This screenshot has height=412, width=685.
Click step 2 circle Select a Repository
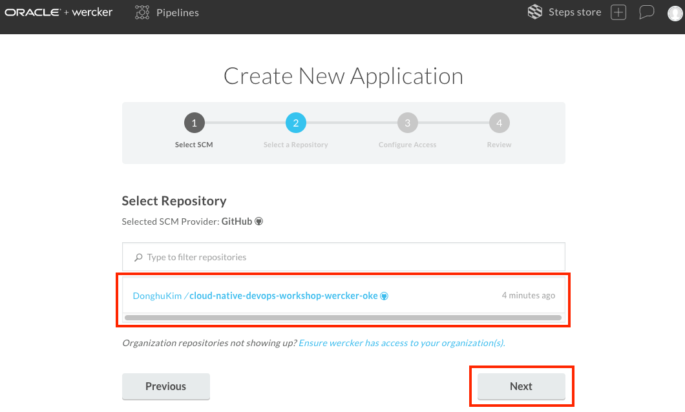(296, 123)
